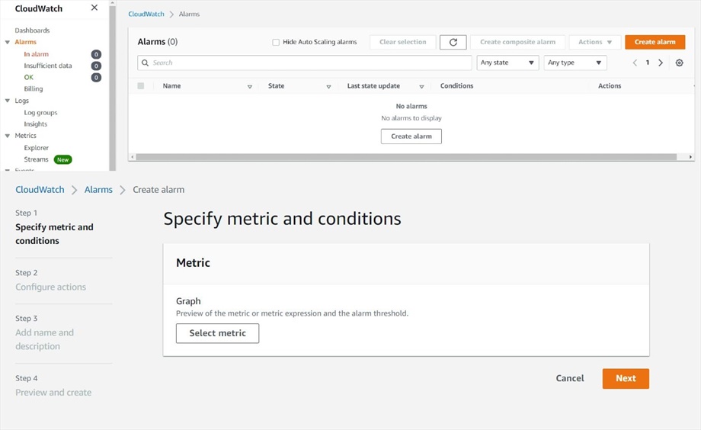Screen dimensions: 701x430
Task: Open the Actions dropdown menu
Action: point(594,42)
